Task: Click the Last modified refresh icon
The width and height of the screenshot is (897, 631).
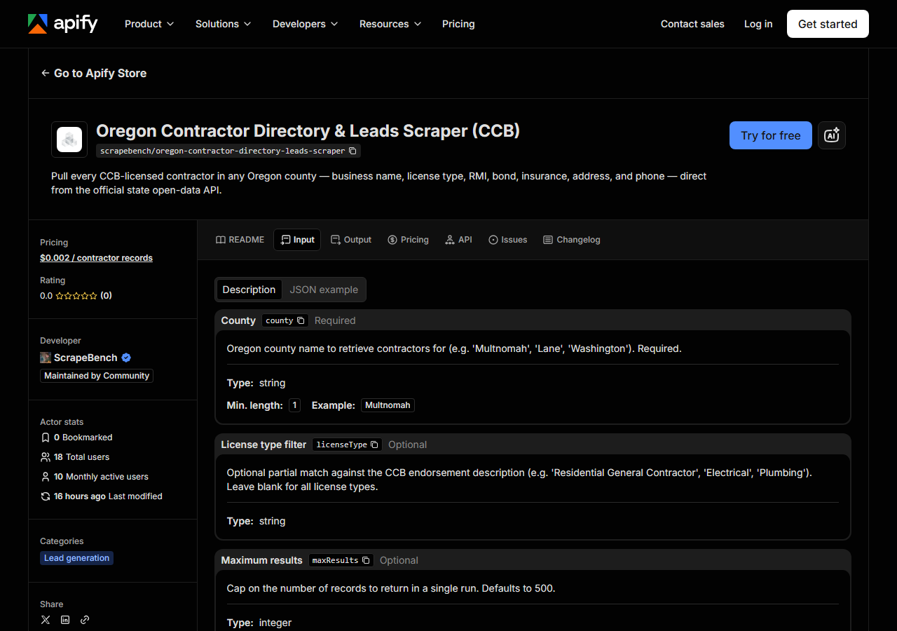Action: point(46,496)
